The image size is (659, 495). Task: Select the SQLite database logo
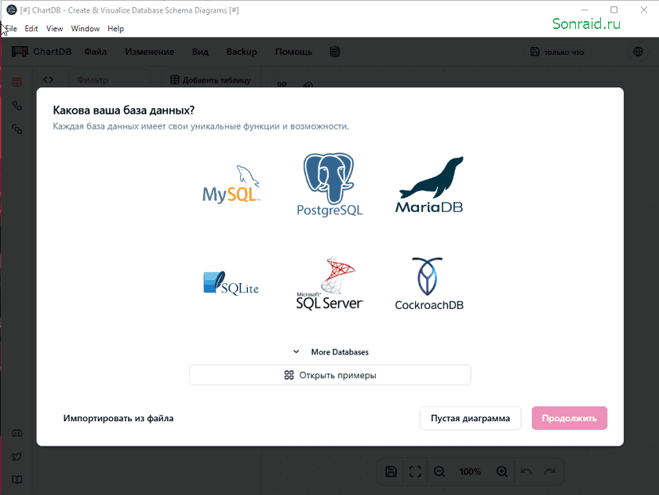231,284
